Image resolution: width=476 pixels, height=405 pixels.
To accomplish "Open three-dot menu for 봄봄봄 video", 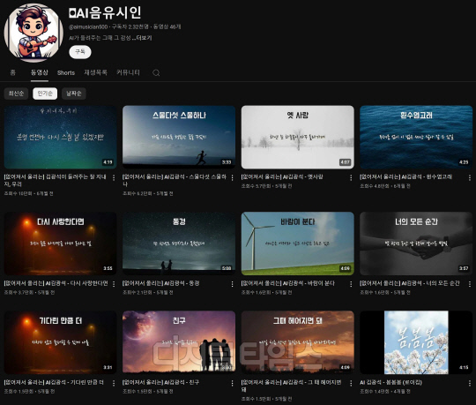I will pyautogui.click(x=469, y=383).
